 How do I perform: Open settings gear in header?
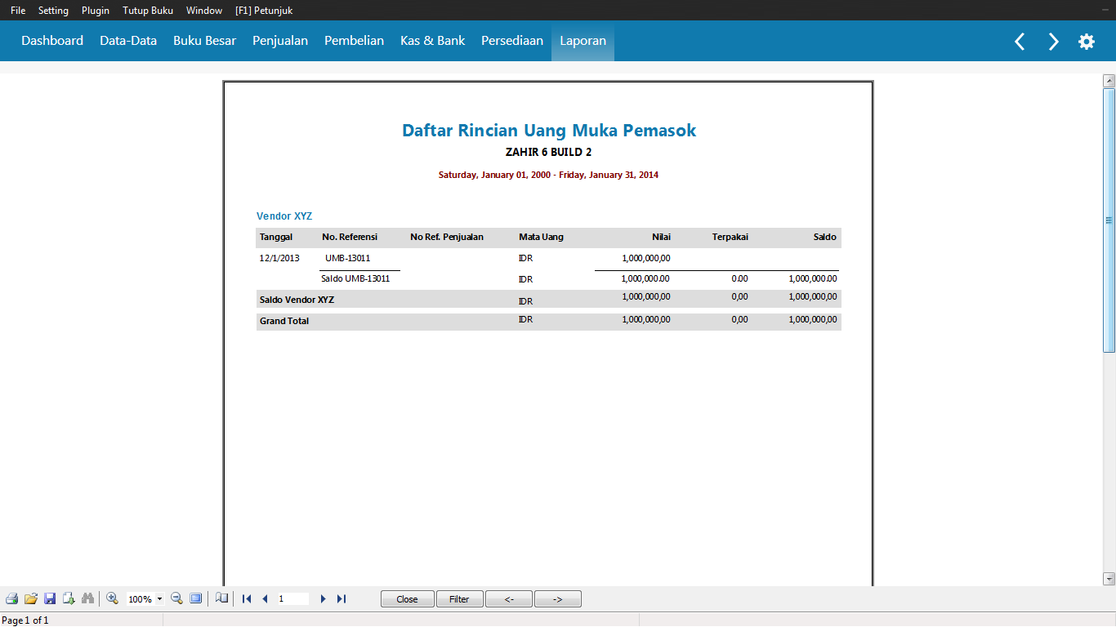coord(1087,42)
